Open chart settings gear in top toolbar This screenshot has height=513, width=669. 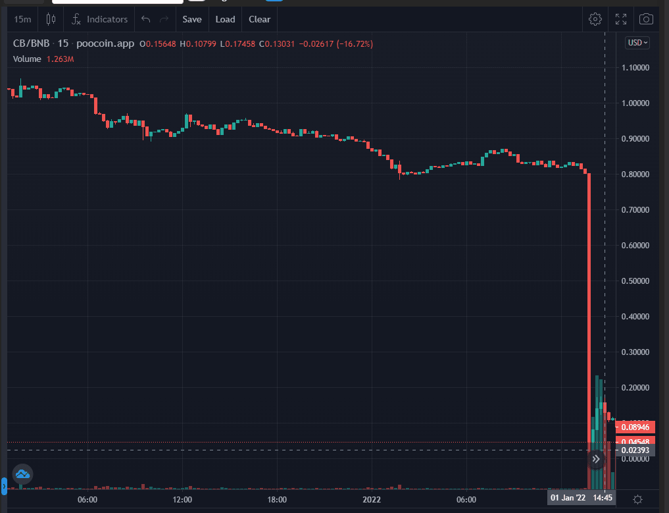[595, 19]
